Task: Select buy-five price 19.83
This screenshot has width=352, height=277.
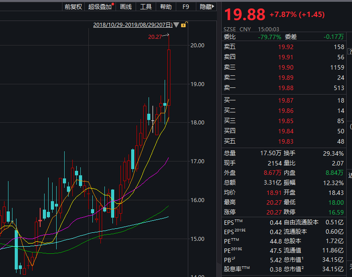Action: tap(286, 141)
